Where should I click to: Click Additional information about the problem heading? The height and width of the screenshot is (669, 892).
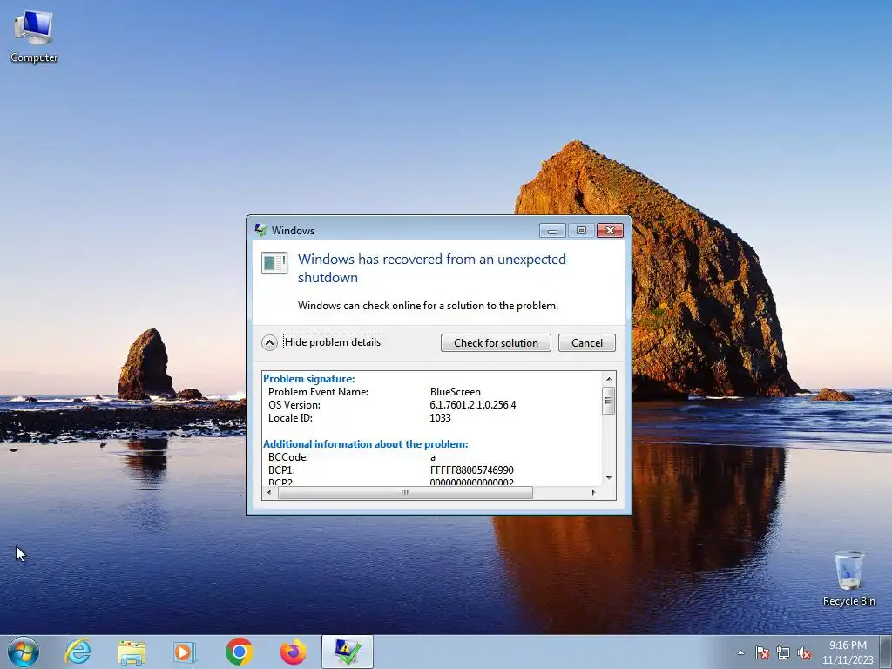365,443
